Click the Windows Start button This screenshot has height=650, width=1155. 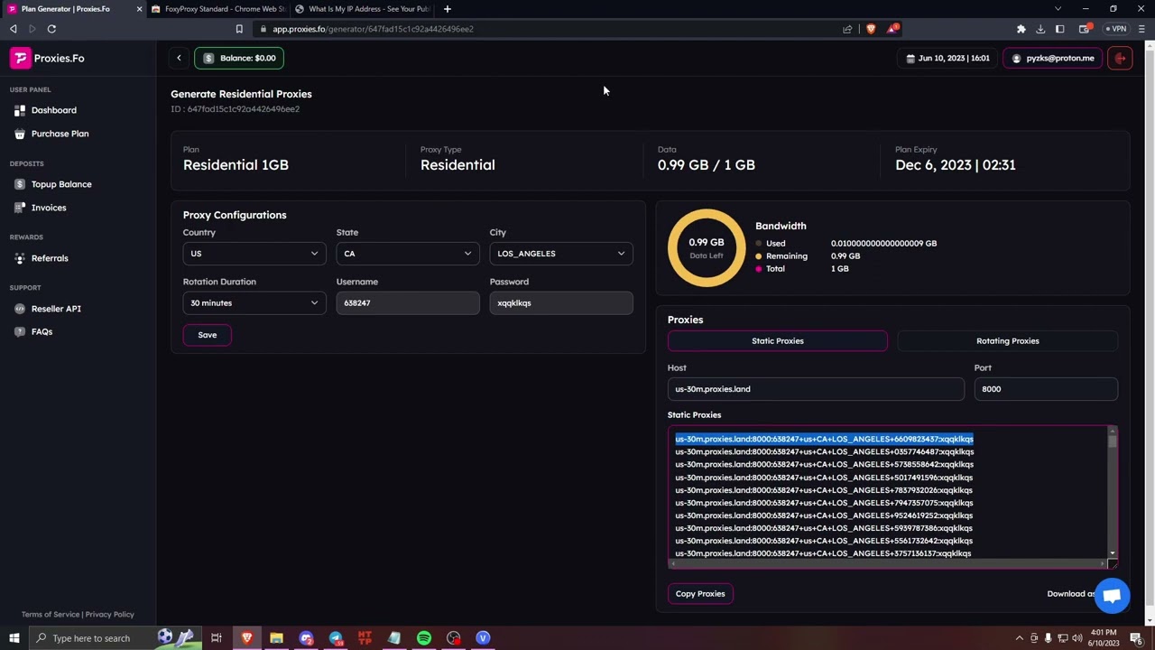pyautogui.click(x=14, y=638)
